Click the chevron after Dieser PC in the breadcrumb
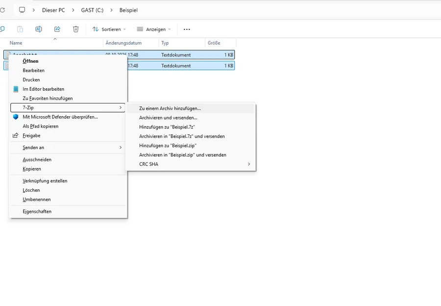This screenshot has width=441, height=306. [x=73, y=10]
